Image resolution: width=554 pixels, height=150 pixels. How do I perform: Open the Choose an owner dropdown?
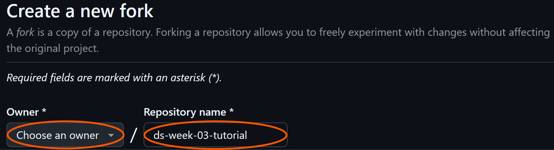click(x=65, y=135)
